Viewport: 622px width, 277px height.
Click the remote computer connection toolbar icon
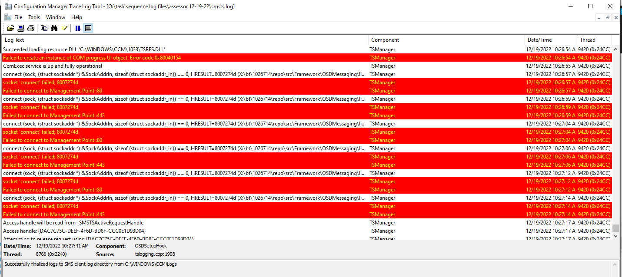21,28
